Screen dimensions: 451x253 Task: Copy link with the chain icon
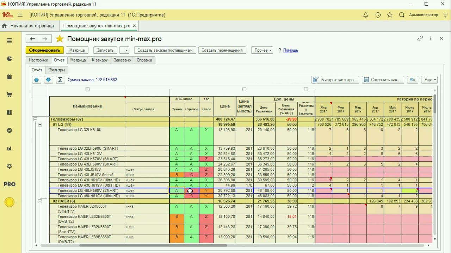[x=420, y=39]
